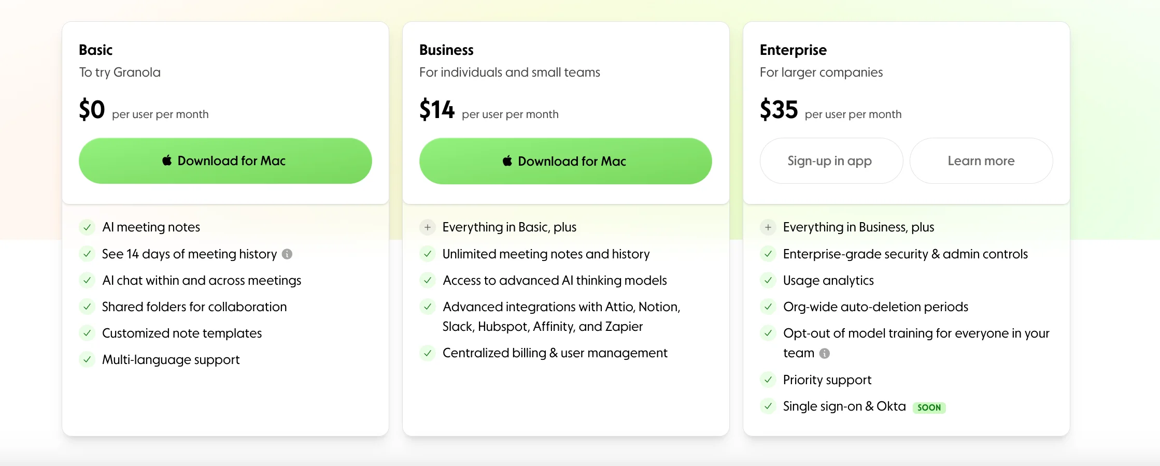Click info icon after model training opt-out
The height and width of the screenshot is (466, 1160).
click(824, 353)
